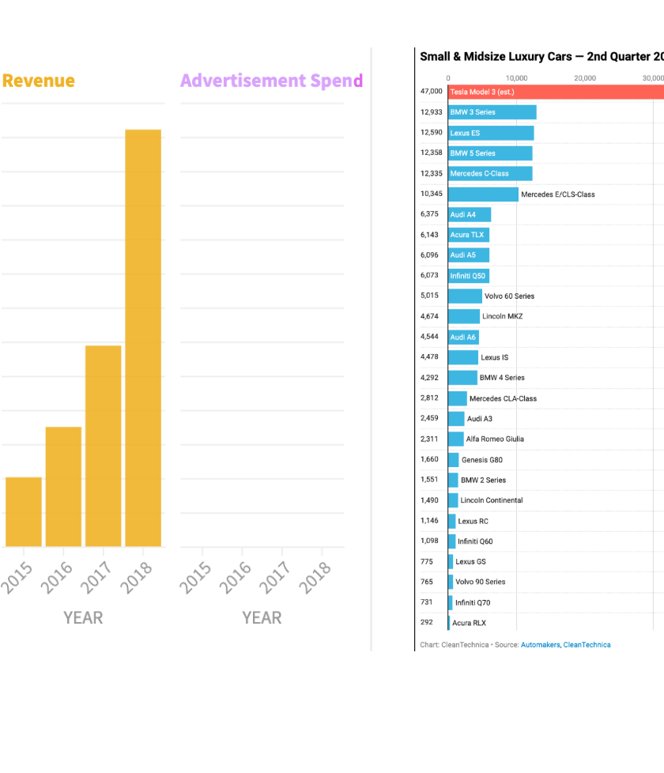Click the Audi A3 label
Image resolution: width=664 pixels, height=773 pixels.
click(479, 419)
